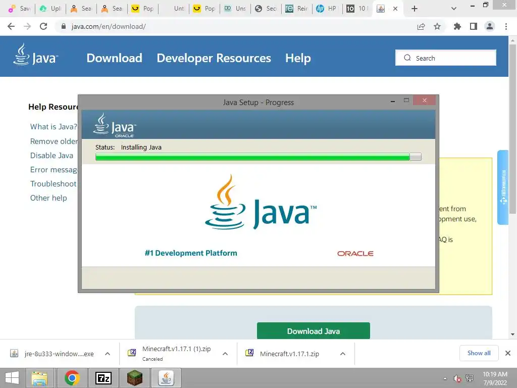Click the installing Java progress bar
This screenshot has height=388, width=517.
[258, 157]
